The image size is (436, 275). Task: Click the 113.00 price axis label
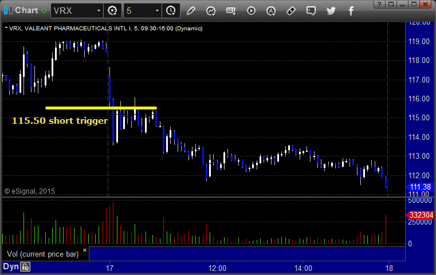419,156
